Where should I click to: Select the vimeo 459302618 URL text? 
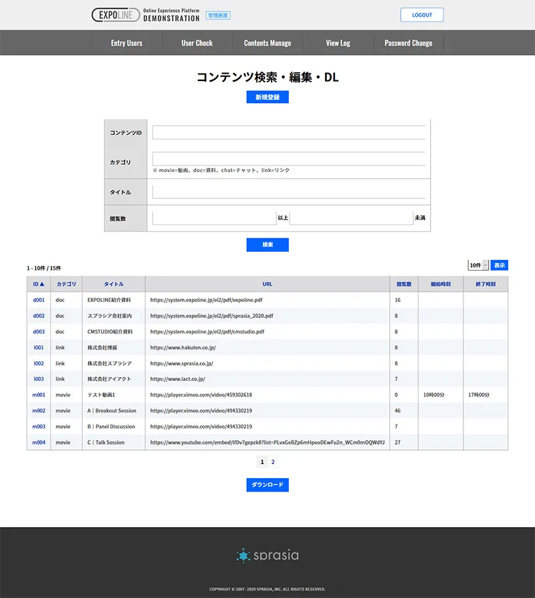coord(201,395)
